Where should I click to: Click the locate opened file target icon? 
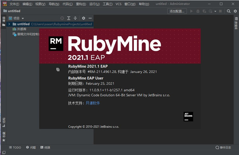[x=62, y=18]
